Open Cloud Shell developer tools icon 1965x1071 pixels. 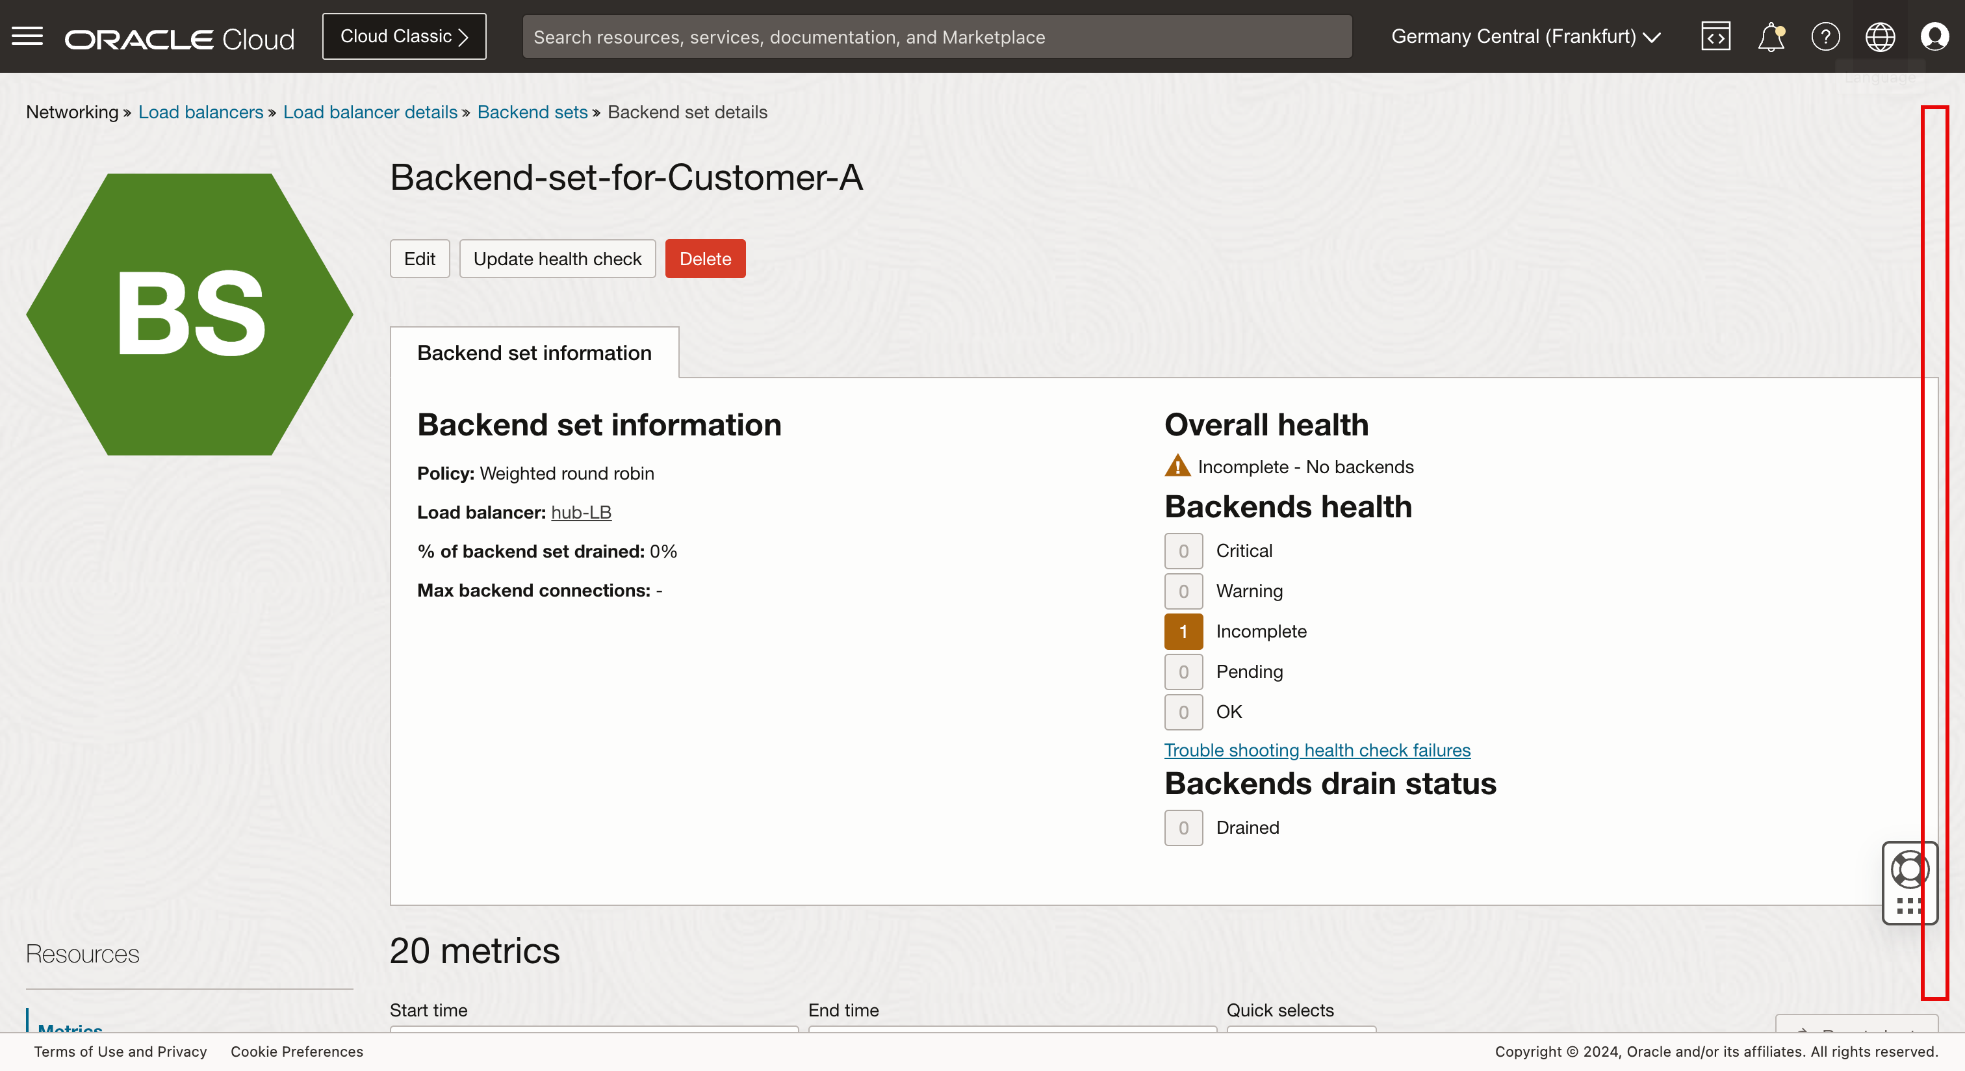tap(1715, 36)
